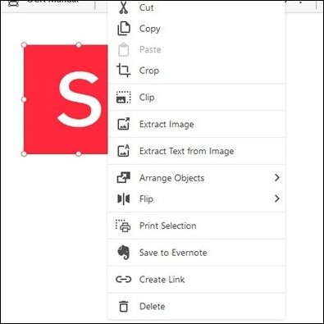Click the Extract Text from Image icon
This screenshot has width=324, height=324.
tap(123, 151)
